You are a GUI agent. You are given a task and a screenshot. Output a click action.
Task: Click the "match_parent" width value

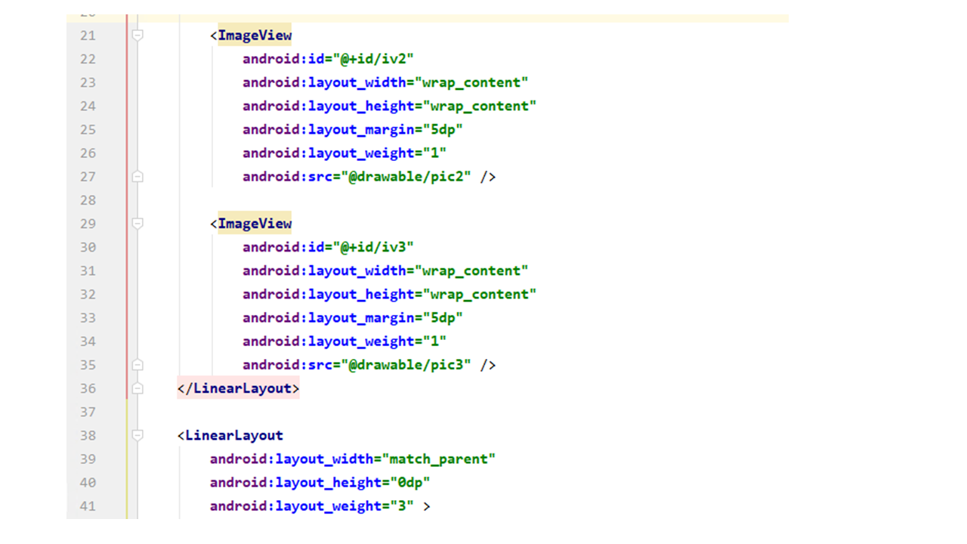[438, 459]
